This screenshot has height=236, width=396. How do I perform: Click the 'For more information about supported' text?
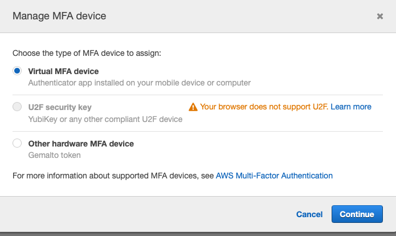(113, 176)
